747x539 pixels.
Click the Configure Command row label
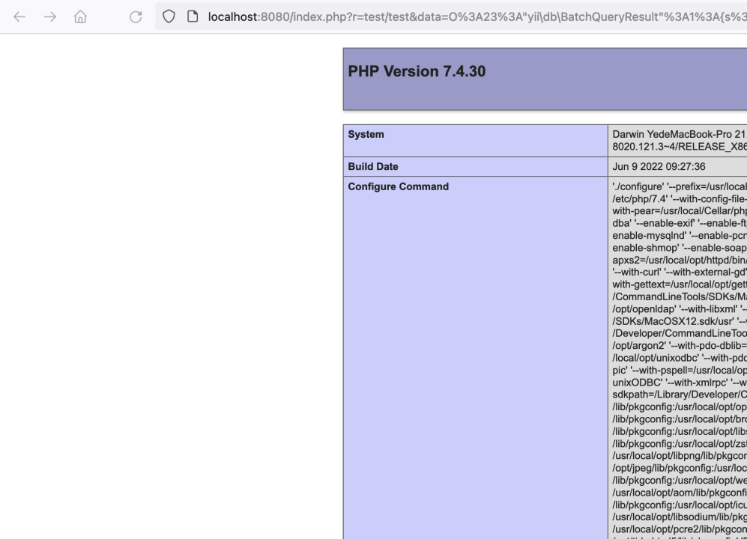(399, 186)
